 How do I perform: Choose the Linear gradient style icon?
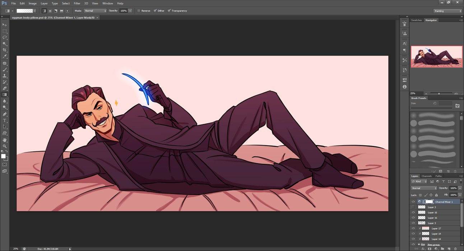pos(44,11)
